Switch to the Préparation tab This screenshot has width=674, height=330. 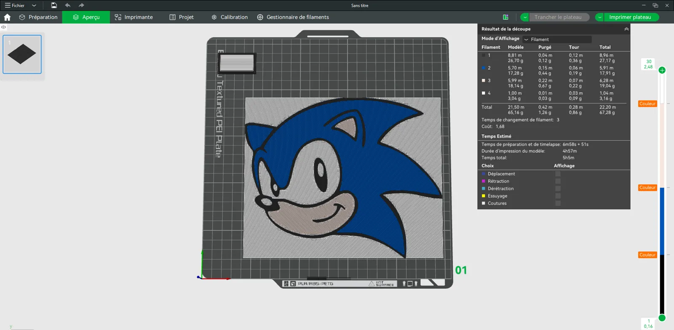pyautogui.click(x=38, y=17)
